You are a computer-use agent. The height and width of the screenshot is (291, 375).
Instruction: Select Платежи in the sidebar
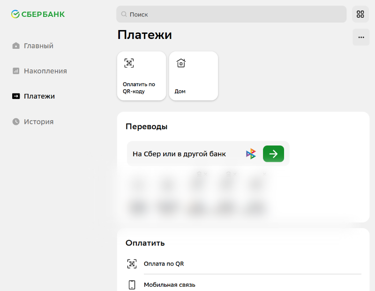click(39, 96)
